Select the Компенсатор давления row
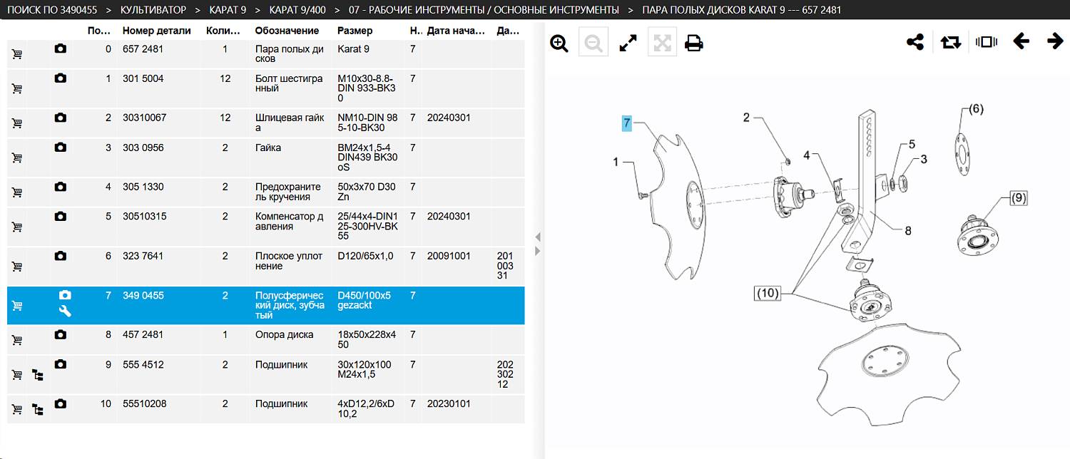 [265, 226]
